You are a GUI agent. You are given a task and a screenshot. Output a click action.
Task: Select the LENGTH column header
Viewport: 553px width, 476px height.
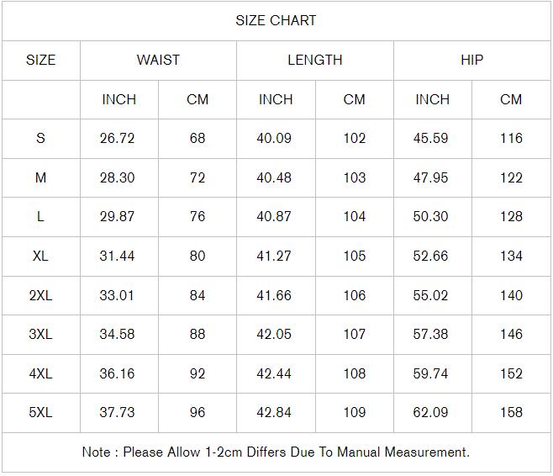pos(314,60)
